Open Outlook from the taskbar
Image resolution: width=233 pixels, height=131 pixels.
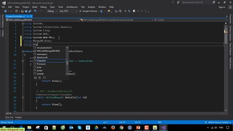click(x=71, y=128)
